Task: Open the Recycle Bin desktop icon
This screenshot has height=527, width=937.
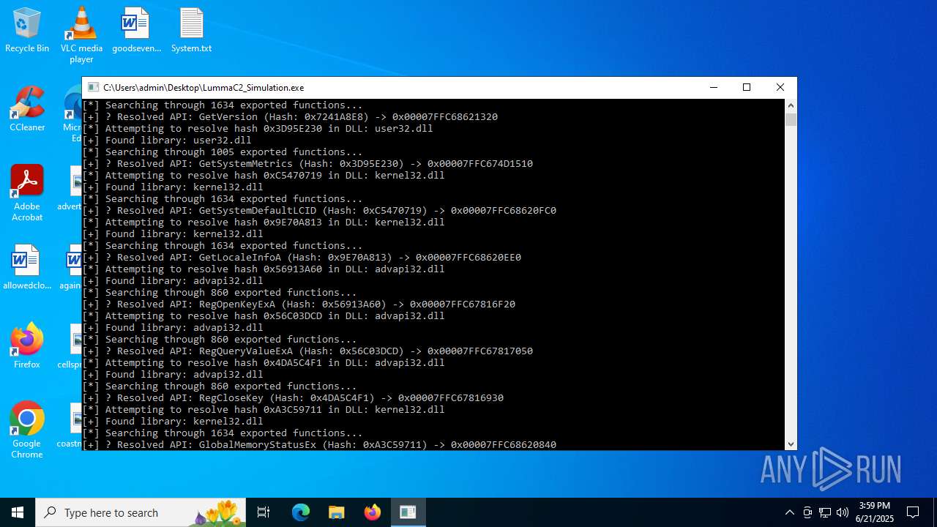Action: (27, 31)
